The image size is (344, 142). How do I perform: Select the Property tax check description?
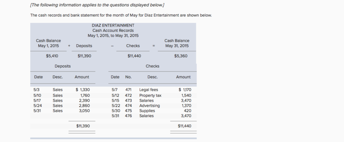[150, 95]
